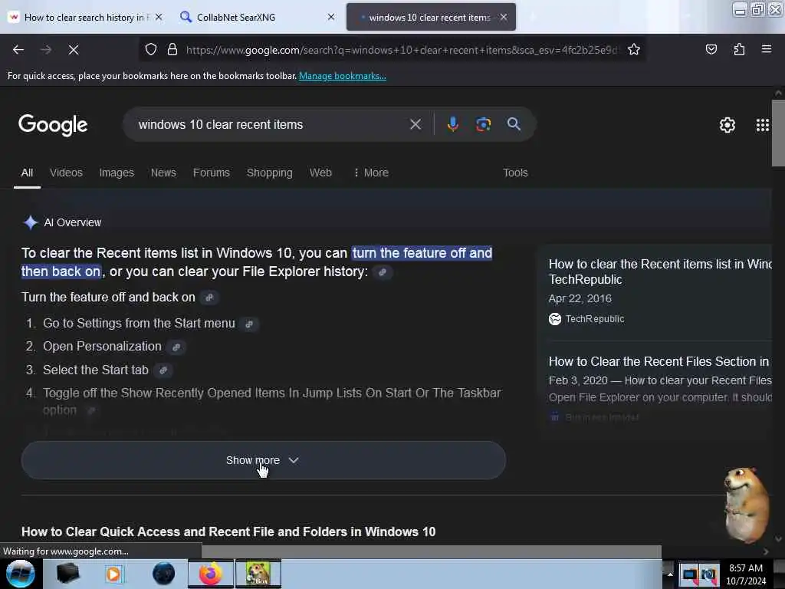The width and height of the screenshot is (785, 589).
Task: Click the vertical page scrollbar thumb
Action: [x=778, y=133]
